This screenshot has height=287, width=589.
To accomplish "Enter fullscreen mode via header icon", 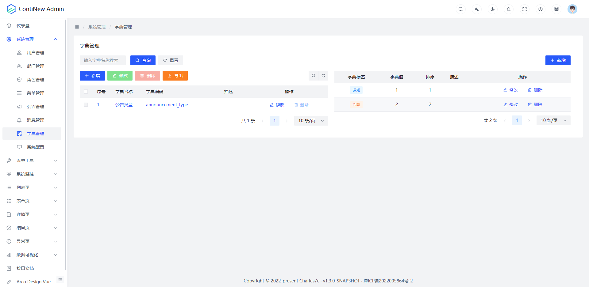I will (524, 9).
